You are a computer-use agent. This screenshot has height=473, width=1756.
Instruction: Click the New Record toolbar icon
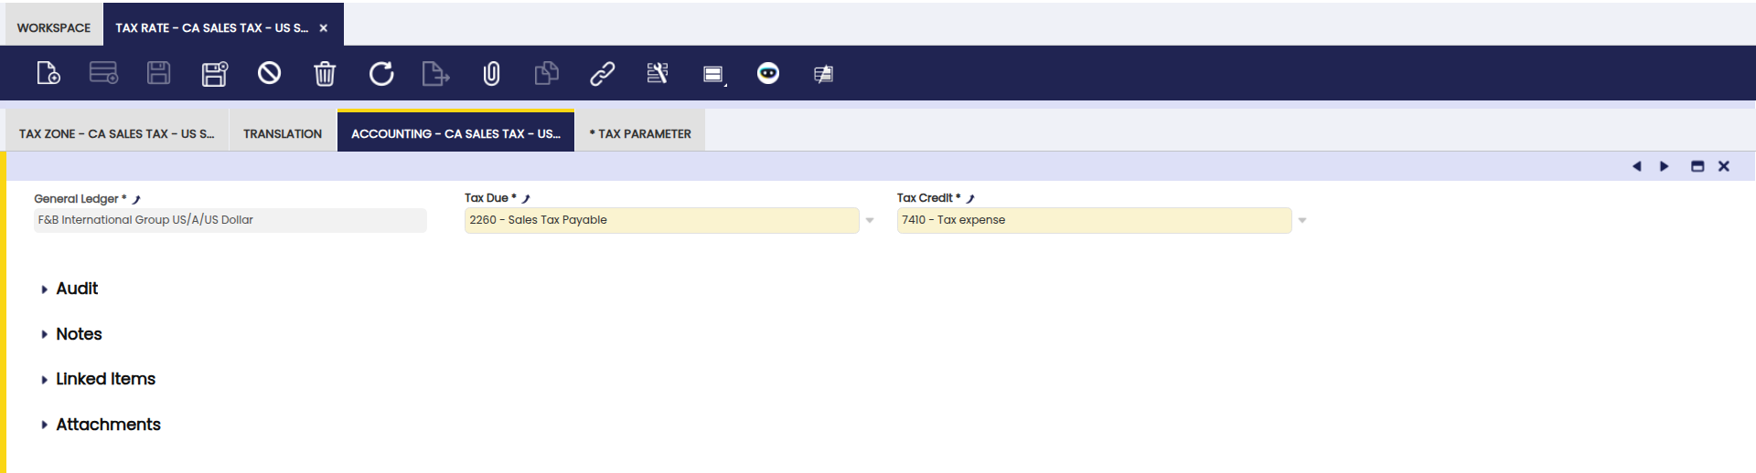pyautogui.click(x=48, y=73)
